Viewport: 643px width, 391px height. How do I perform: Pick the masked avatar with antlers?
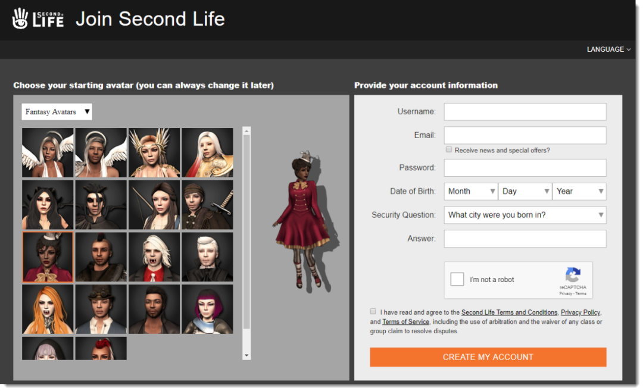click(101, 205)
